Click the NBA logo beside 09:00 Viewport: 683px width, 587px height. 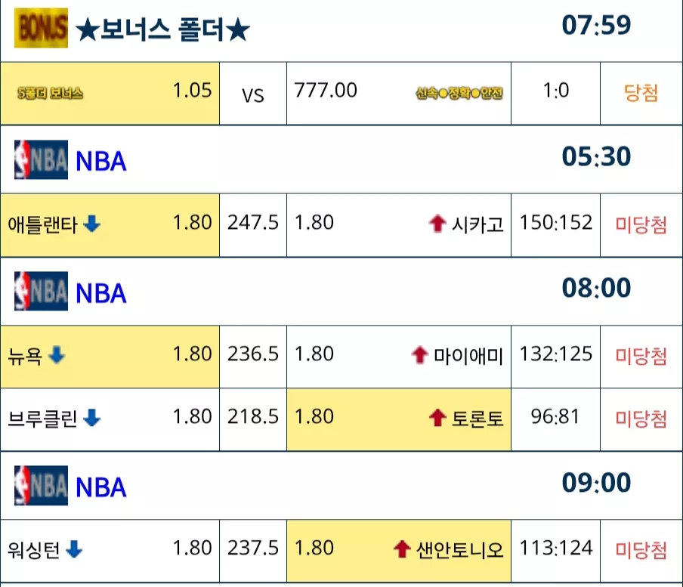[41, 486]
